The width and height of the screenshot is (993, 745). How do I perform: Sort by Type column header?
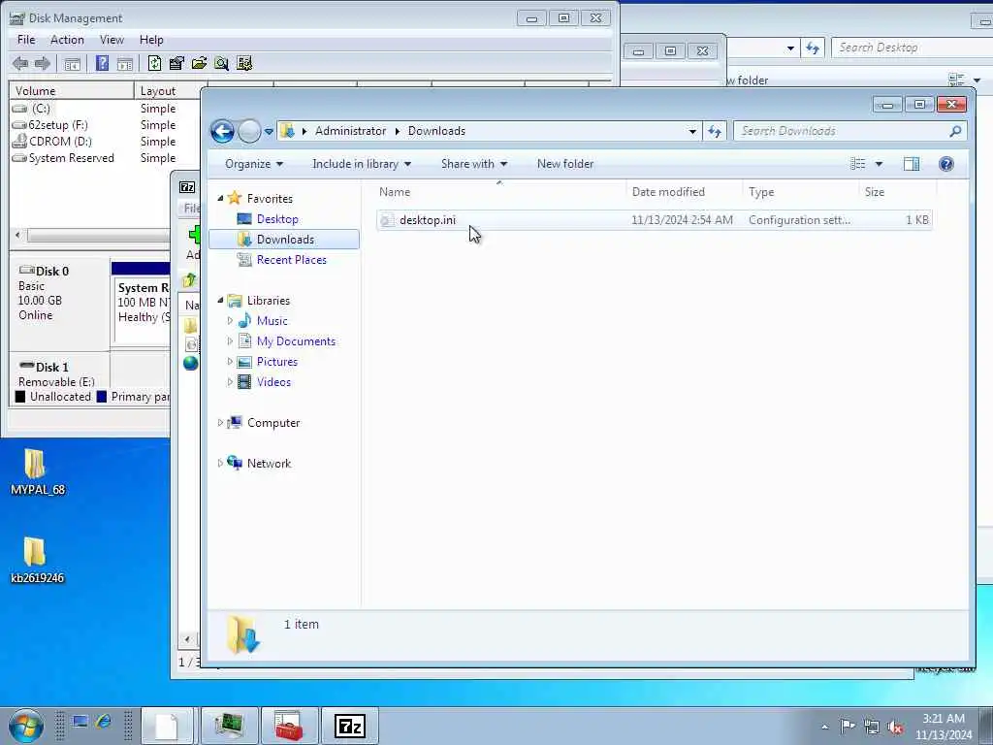[761, 192]
